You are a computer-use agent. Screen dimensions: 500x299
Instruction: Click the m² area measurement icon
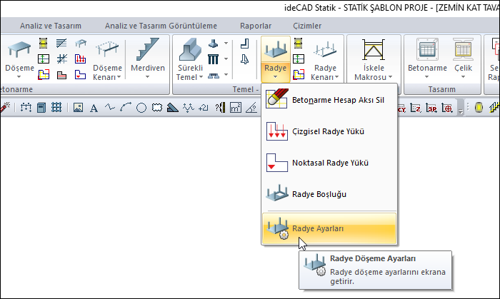(236, 108)
